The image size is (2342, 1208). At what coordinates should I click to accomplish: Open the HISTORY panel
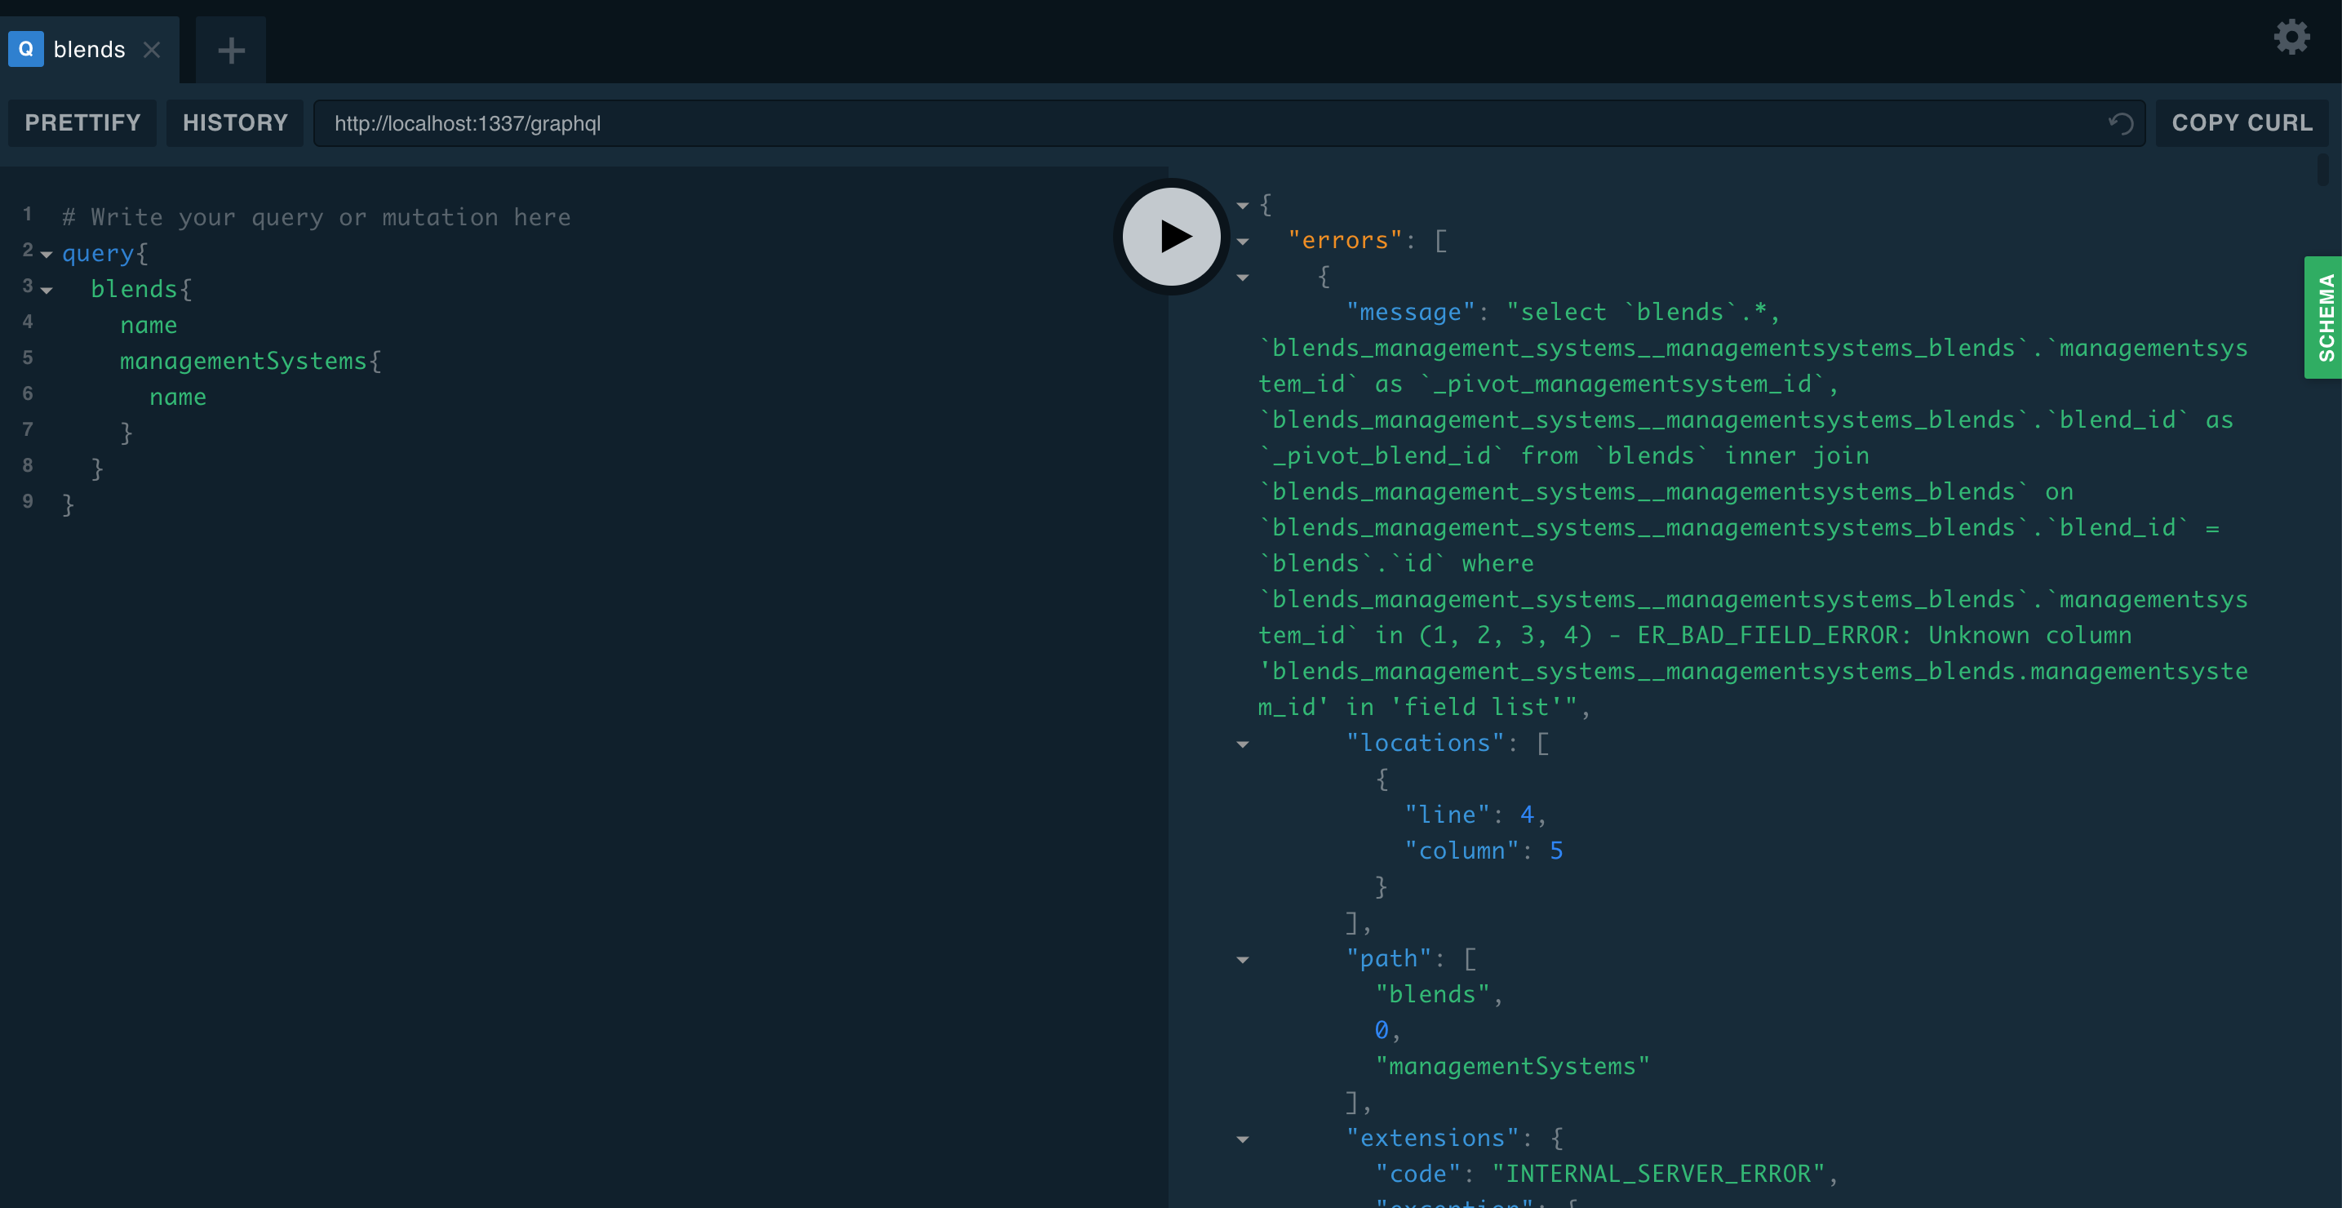pyautogui.click(x=234, y=122)
